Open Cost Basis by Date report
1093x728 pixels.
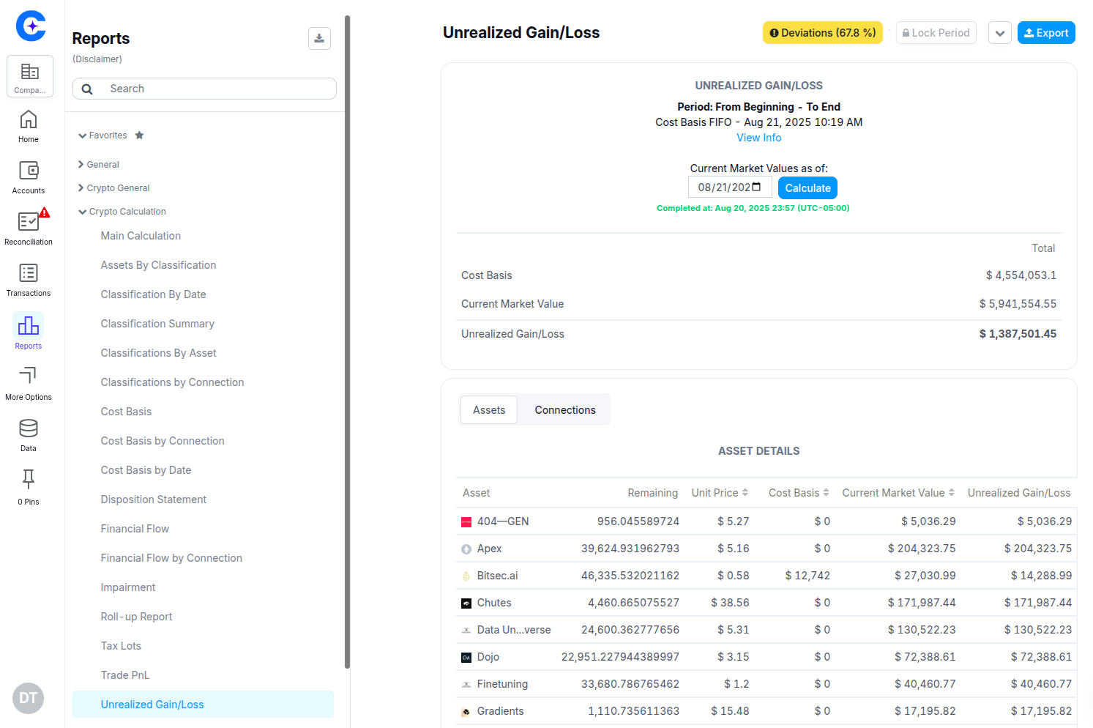pos(146,470)
